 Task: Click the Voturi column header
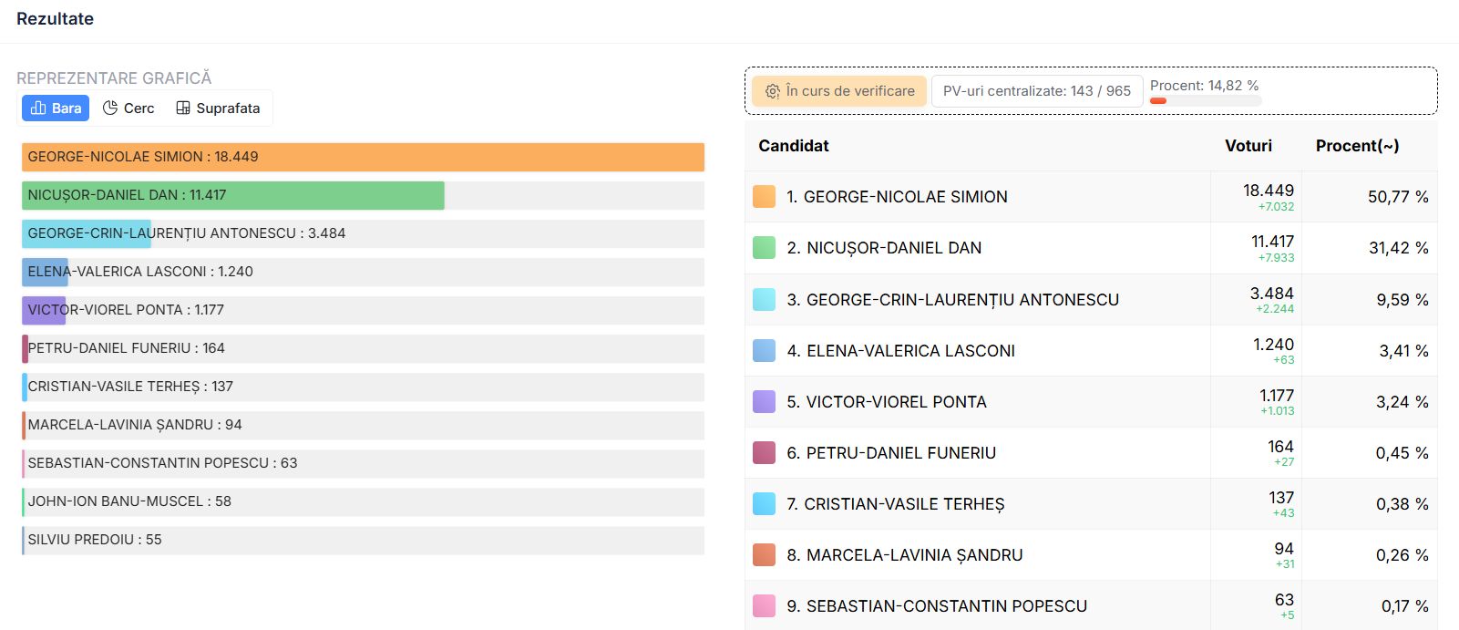coord(1248,146)
